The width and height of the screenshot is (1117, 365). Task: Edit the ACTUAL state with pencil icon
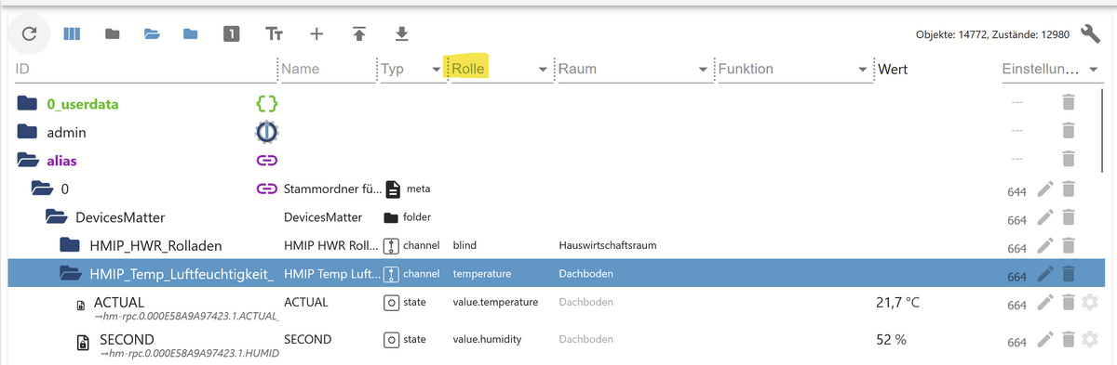pyautogui.click(x=1045, y=302)
